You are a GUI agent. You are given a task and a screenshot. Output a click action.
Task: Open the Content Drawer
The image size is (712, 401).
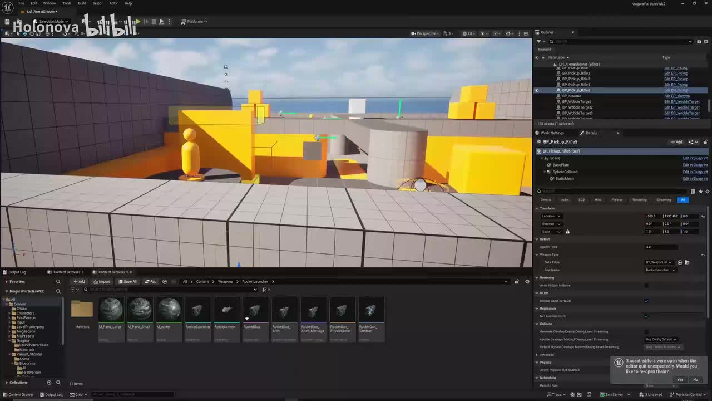point(18,395)
